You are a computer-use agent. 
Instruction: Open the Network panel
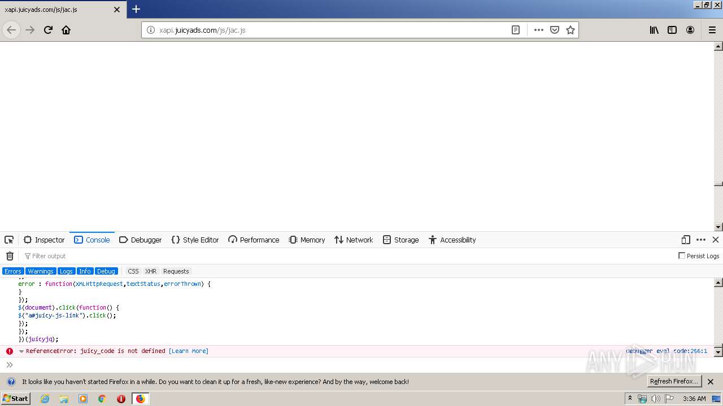[354, 240]
